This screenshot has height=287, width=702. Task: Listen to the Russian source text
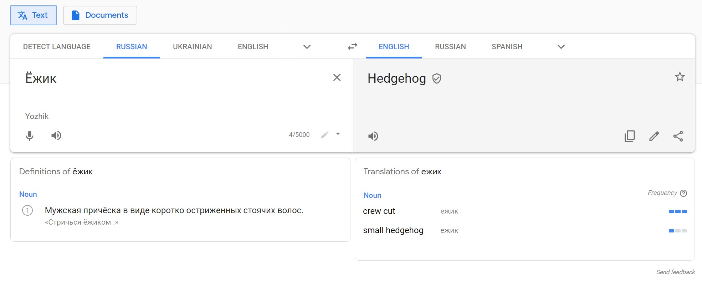pyautogui.click(x=56, y=135)
